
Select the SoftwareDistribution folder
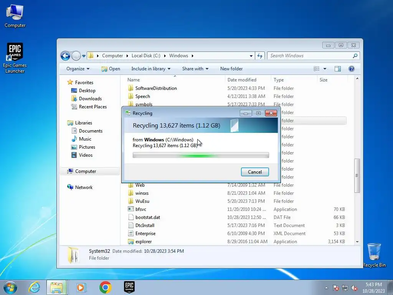point(156,88)
